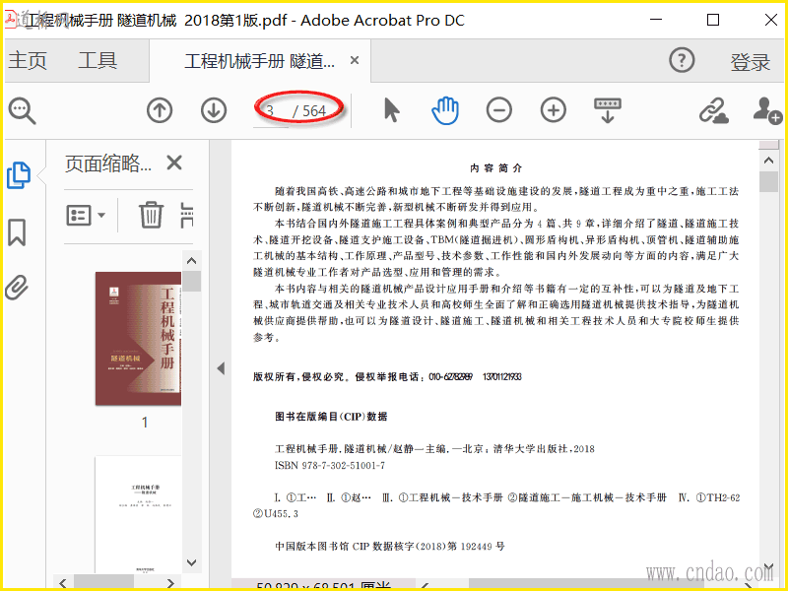
Task: Click 图书在版编目(CIP)数据 heading
Action: [x=331, y=417]
